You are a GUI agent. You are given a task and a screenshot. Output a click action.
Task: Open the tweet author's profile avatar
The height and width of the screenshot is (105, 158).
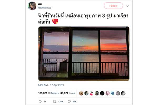tap(32, 6)
